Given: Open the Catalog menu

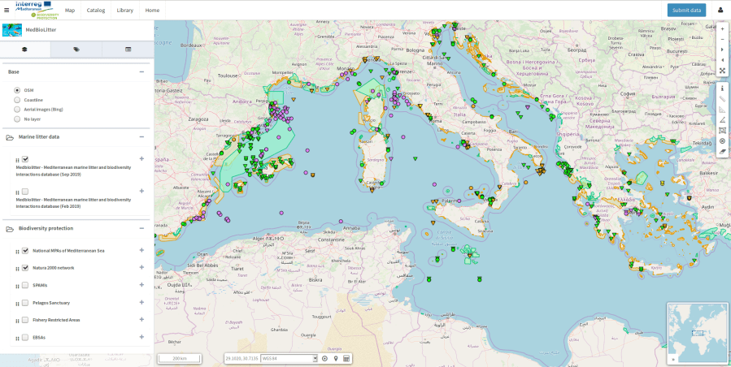Looking at the screenshot, I should click(x=96, y=10).
